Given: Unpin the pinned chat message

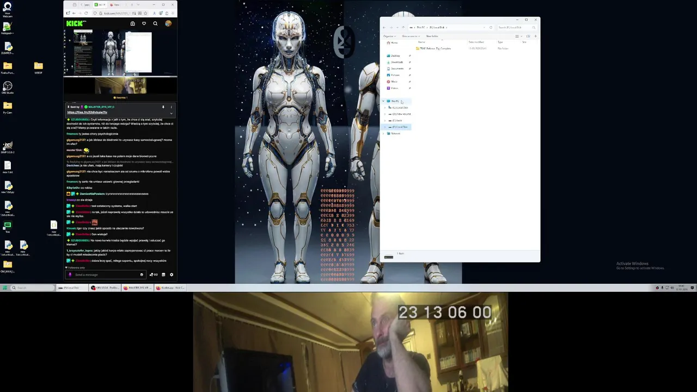Looking at the screenshot, I should pyautogui.click(x=163, y=107).
